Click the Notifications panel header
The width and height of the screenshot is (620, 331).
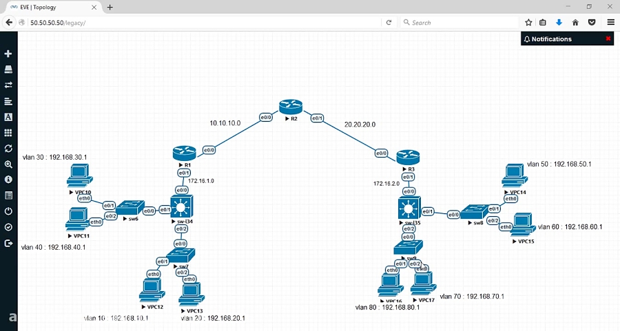[567, 39]
